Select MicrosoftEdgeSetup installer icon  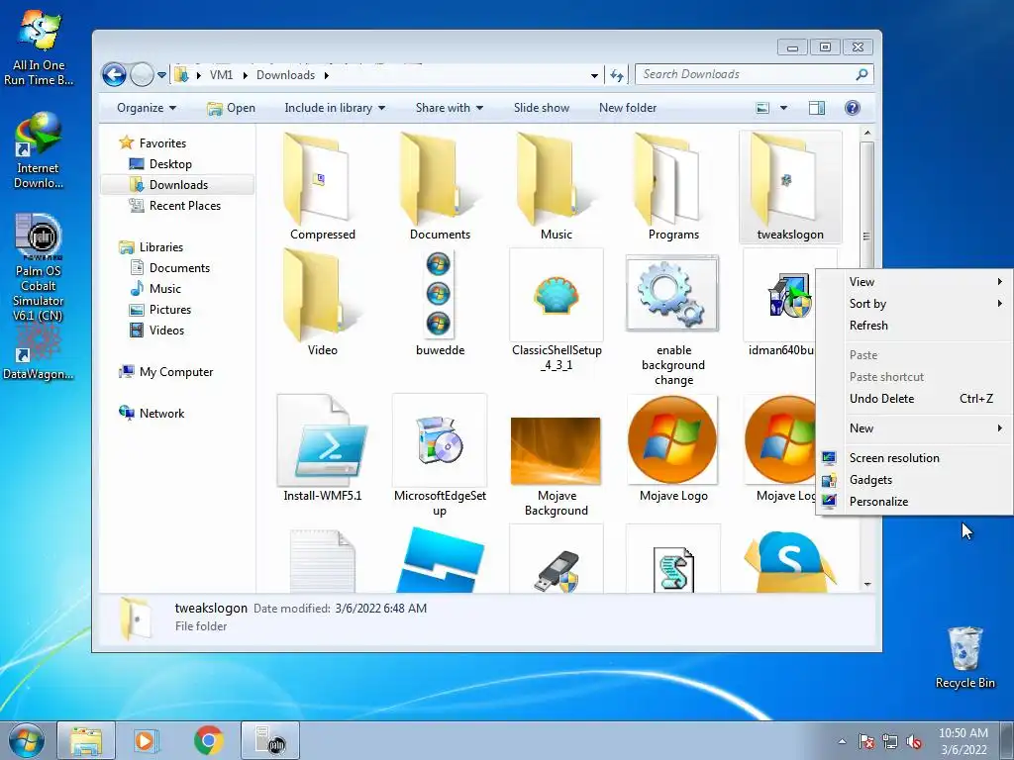coord(440,440)
